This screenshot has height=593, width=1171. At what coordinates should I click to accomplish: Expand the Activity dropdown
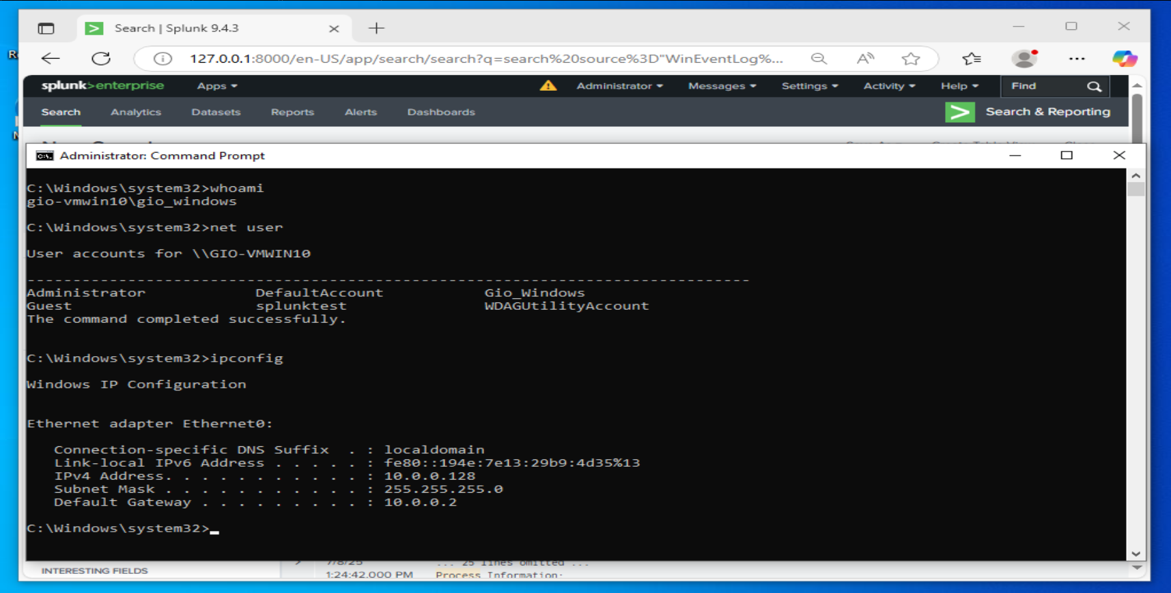pyautogui.click(x=889, y=86)
